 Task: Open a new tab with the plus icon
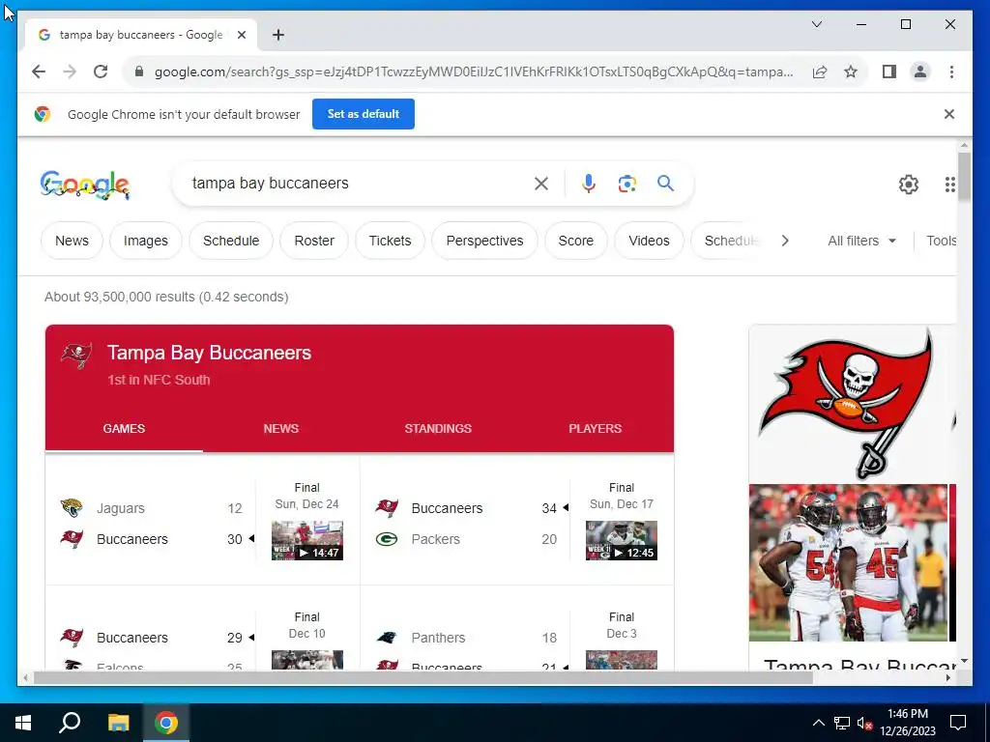[x=278, y=35]
